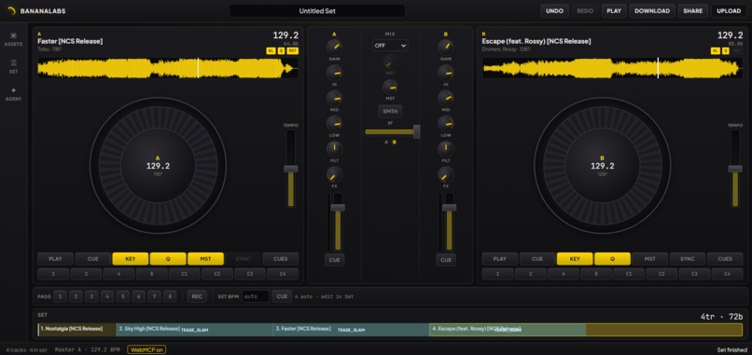The image size is (752, 355).
Task: Click channel A volume fader
Action: pos(338,208)
